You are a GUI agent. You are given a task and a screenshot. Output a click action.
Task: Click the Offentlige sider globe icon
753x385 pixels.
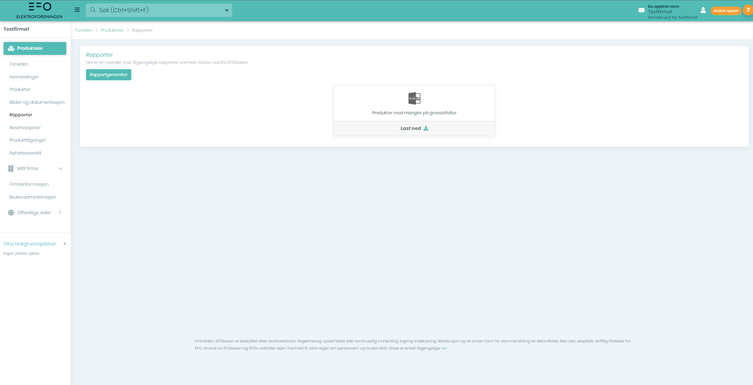pos(11,213)
